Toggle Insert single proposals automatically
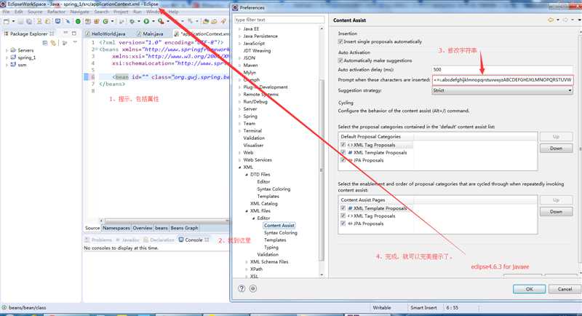The height and width of the screenshot is (316, 582). point(340,42)
